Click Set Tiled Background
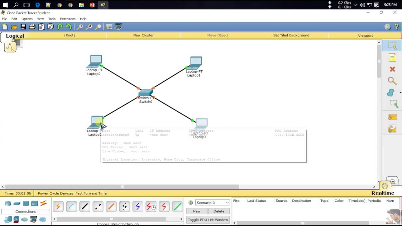The height and width of the screenshot is (226, 402). pyautogui.click(x=291, y=35)
